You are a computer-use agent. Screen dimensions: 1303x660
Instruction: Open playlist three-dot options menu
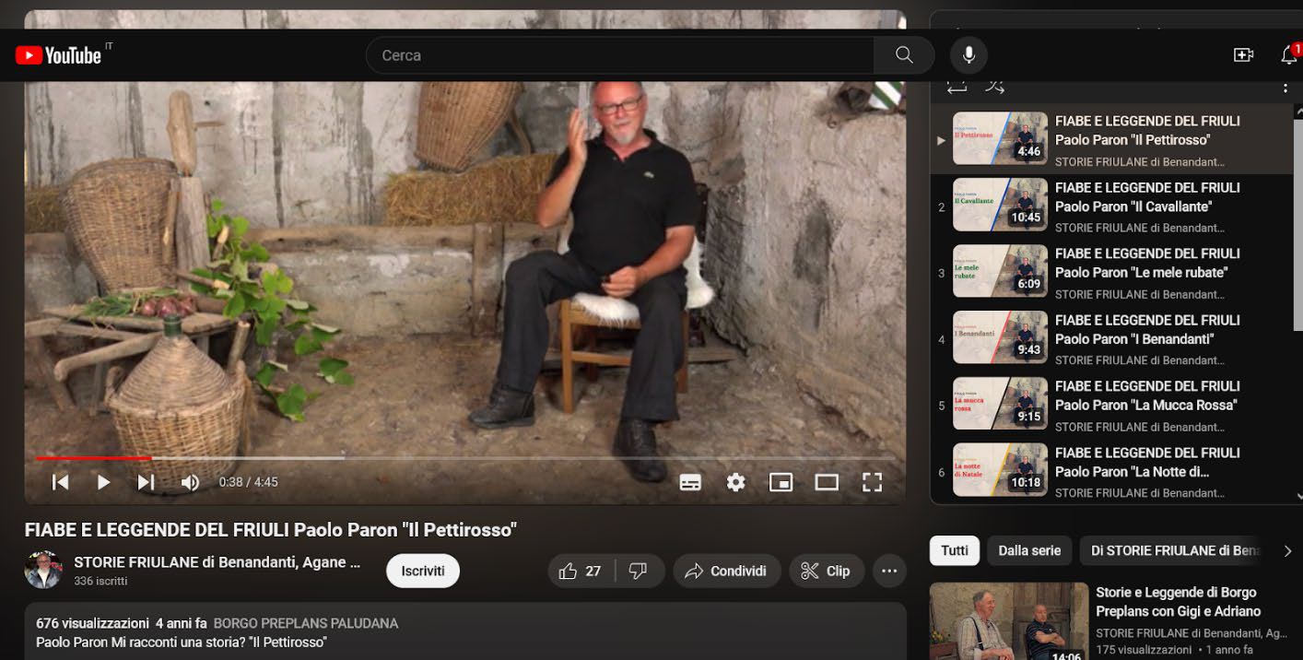1285,87
